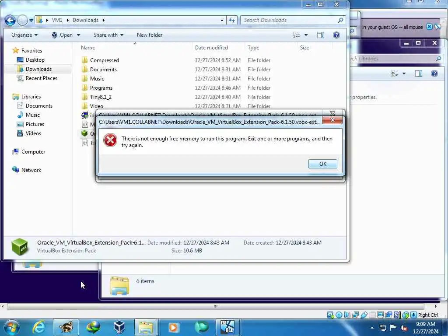
Task: Open Help in the Downloads explorer window
Action: 336,35
